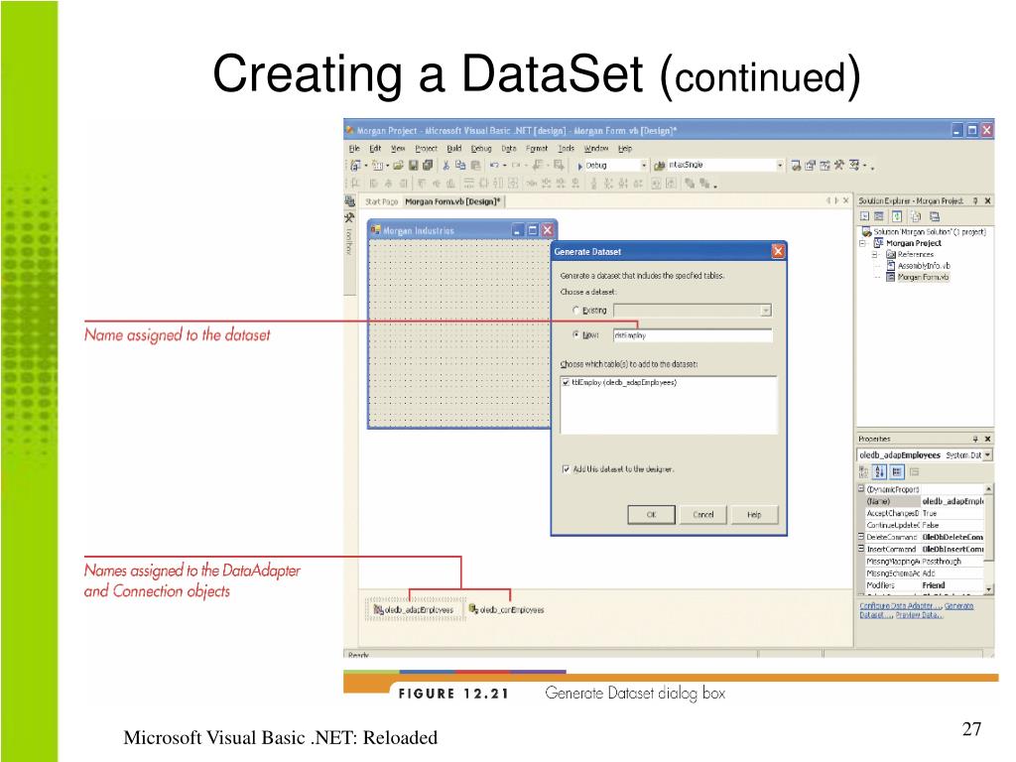
Task: Pin the Properties window
Action: (975, 439)
